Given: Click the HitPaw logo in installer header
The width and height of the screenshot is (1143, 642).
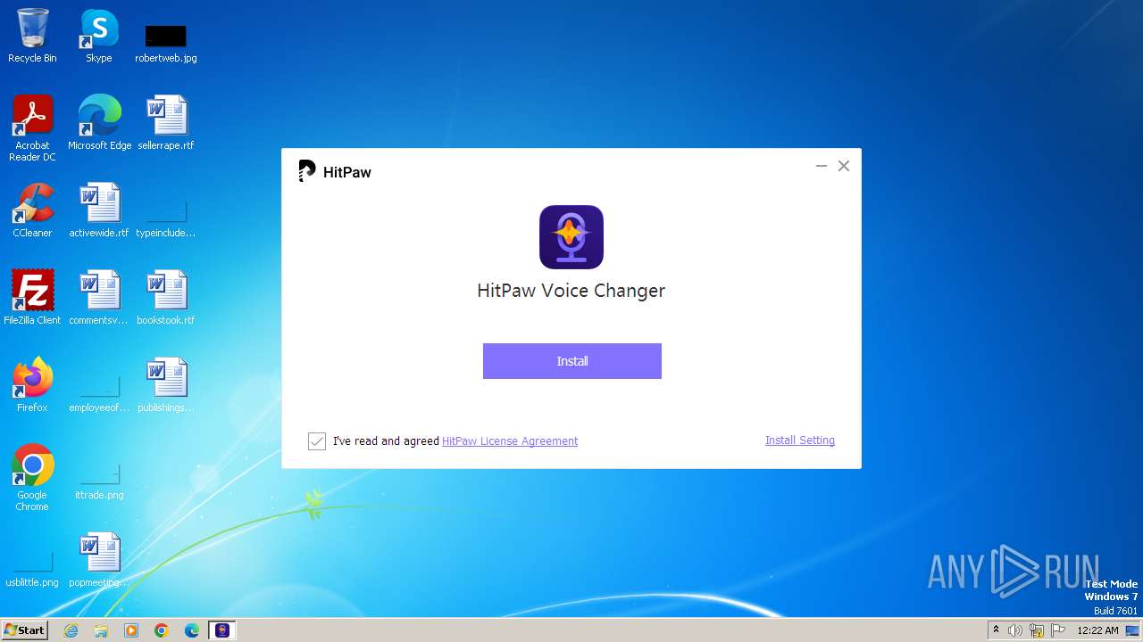Looking at the screenshot, I should pyautogui.click(x=335, y=171).
